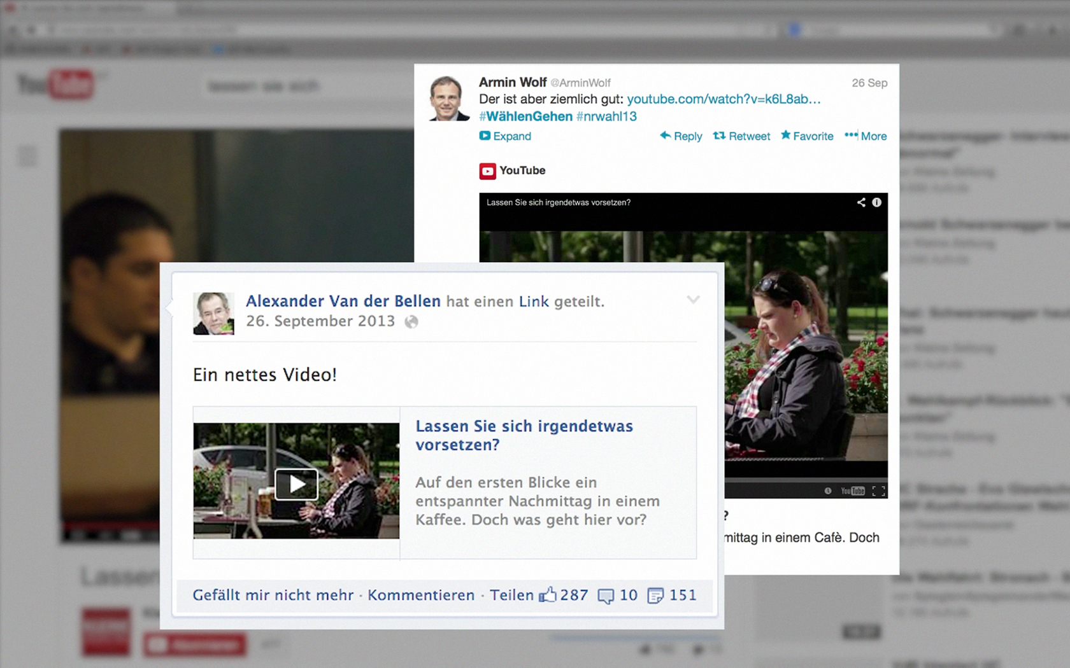This screenshot has height=668, width=1070.
Task: Toggle Favorite star on the tweet
Action: [x=807, y=136]
